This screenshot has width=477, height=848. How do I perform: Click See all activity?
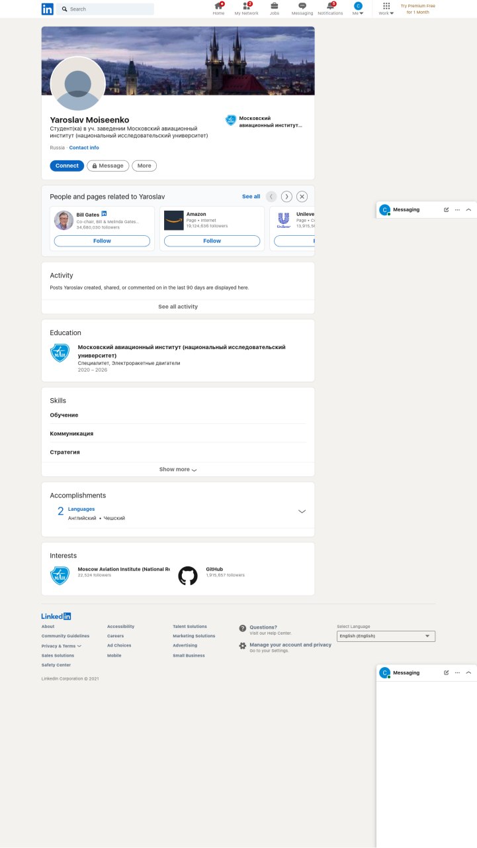(x=178, y=307)
